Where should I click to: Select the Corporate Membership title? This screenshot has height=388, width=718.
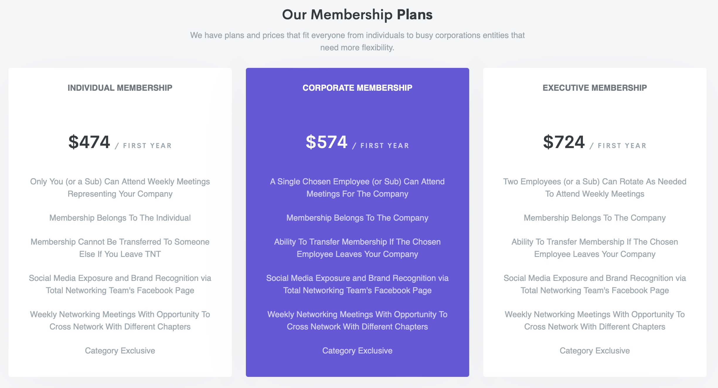click(x=357, y=88)
